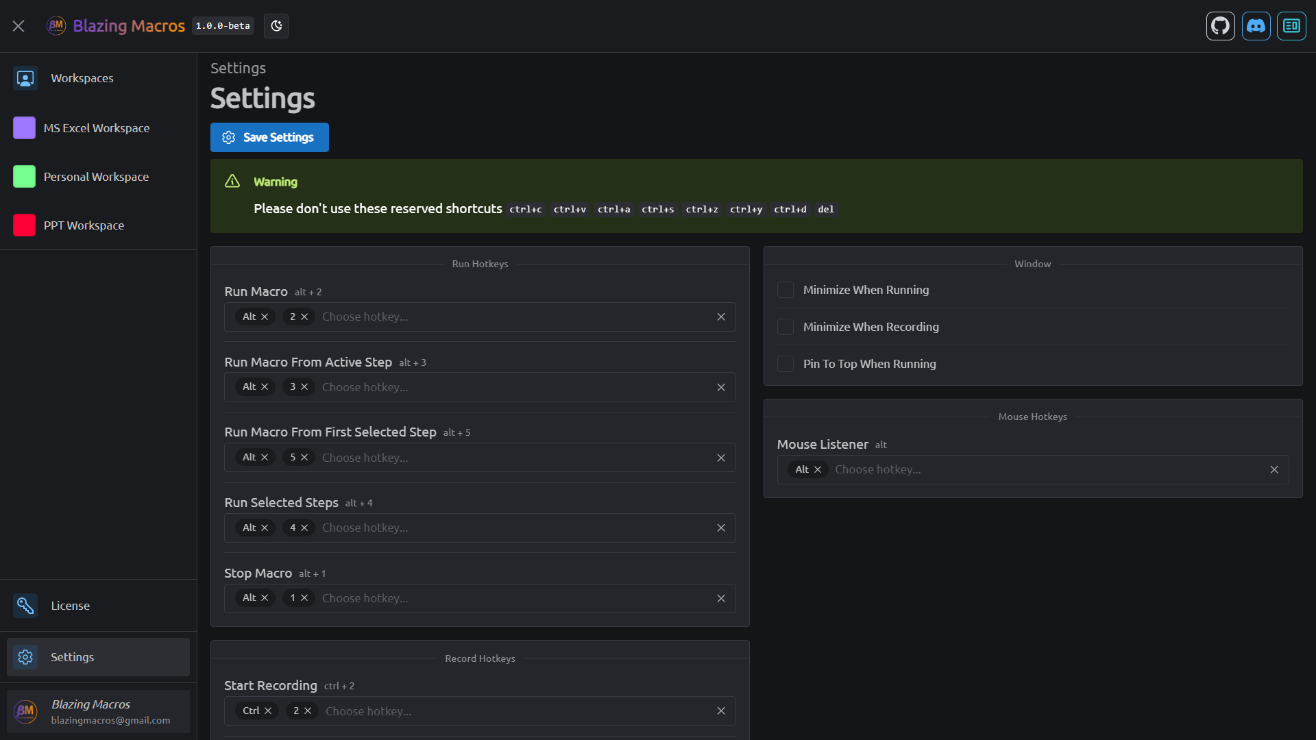Remove Alt from Mouse Listener hotkey
Screen dimensions: 1316x740
(x=818, y=469)
